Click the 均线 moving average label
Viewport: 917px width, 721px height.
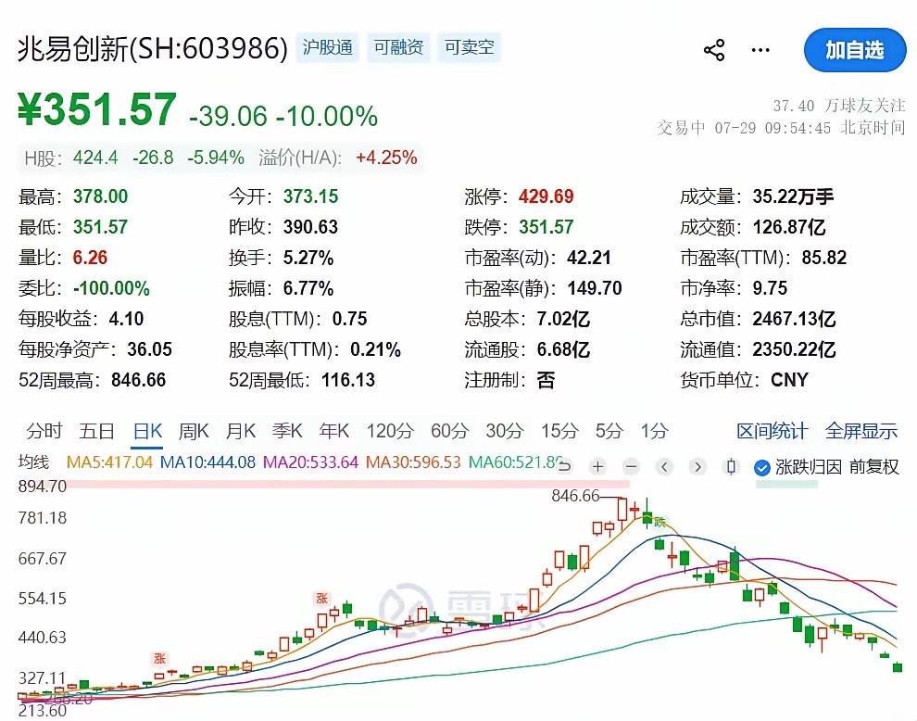click(33, 462)
